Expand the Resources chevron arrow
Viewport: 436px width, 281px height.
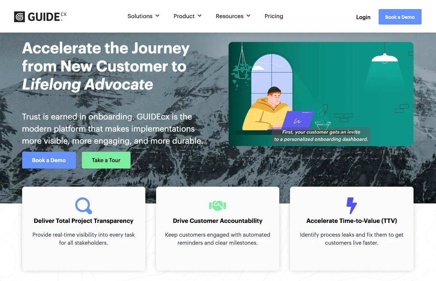click(248, 16)
